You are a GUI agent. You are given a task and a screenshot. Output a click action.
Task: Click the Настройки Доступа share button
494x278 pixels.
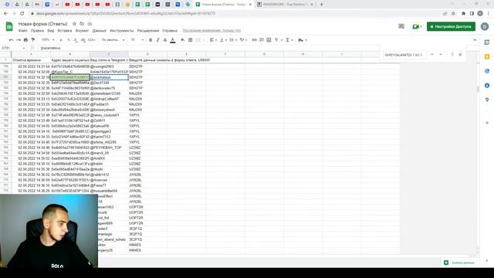click(451, 26)
